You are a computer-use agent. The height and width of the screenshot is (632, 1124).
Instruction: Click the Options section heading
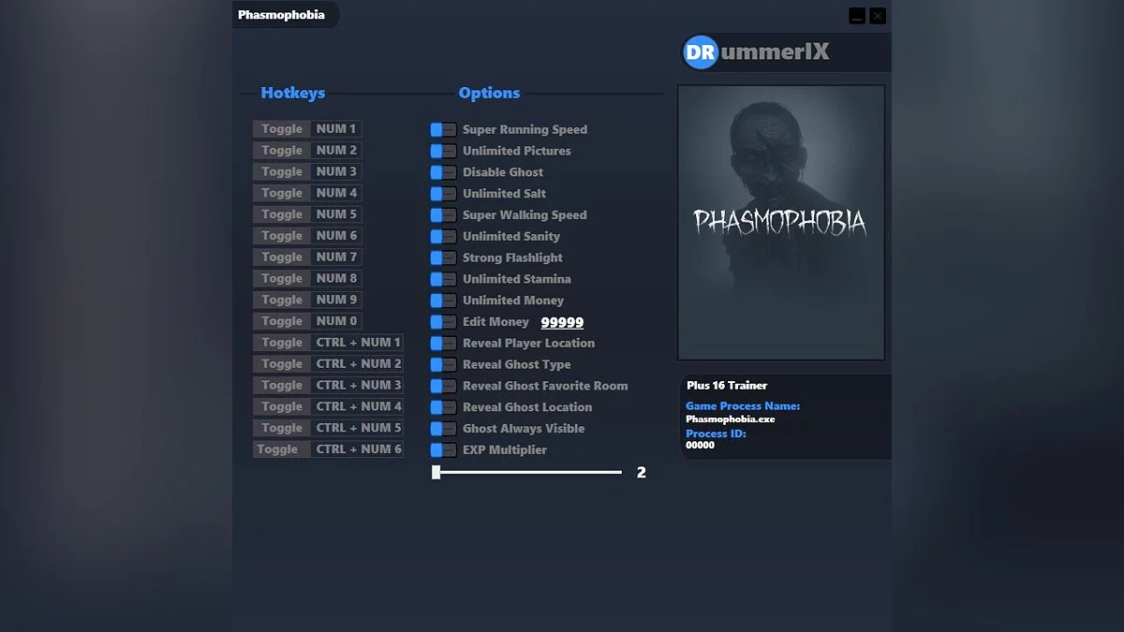[489, 93]
